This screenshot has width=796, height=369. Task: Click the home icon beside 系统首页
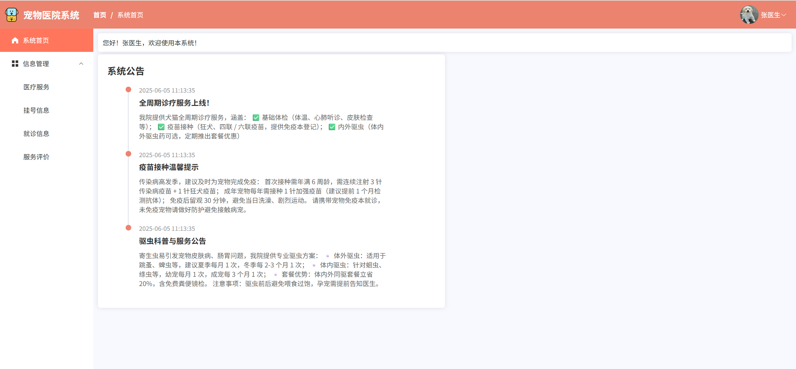pyautogui.click(x=15, y=40)
